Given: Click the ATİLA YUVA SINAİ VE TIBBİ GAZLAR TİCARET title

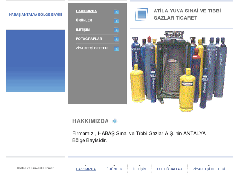Looking at the screenshot, I should (187, 14).
